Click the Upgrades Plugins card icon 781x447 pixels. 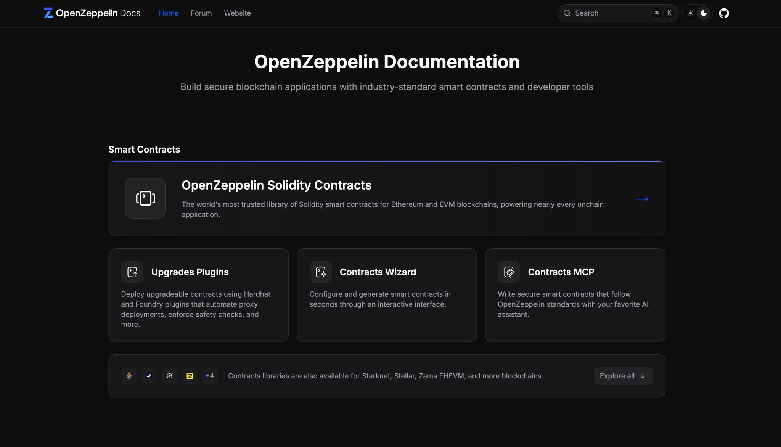[132, 272]
